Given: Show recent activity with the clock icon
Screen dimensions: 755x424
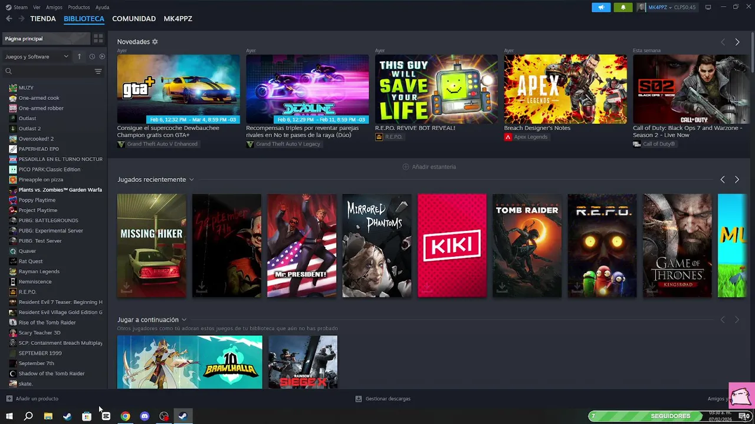Looking at the screenshot, I should tap(92, 57).
